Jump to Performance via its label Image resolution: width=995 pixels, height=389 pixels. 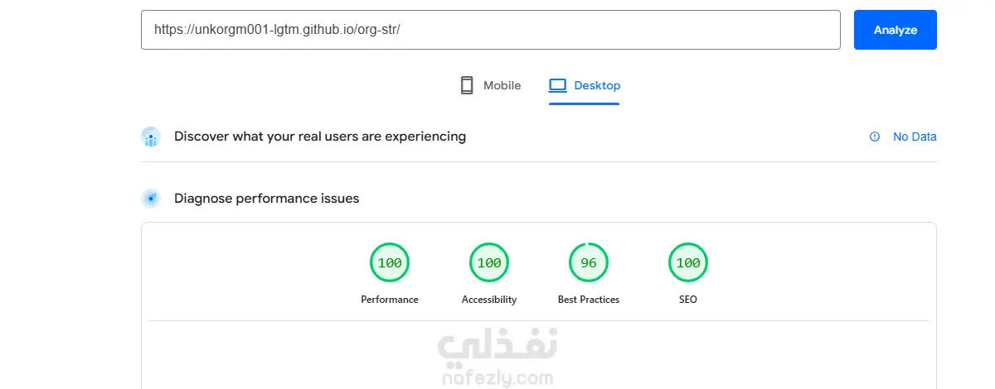click(x=390, y=300)
